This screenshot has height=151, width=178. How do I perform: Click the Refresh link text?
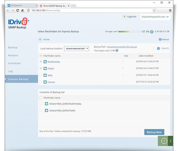pos(165,39)
